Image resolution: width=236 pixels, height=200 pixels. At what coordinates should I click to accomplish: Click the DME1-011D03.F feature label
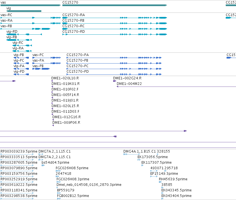tap(65, 112)
